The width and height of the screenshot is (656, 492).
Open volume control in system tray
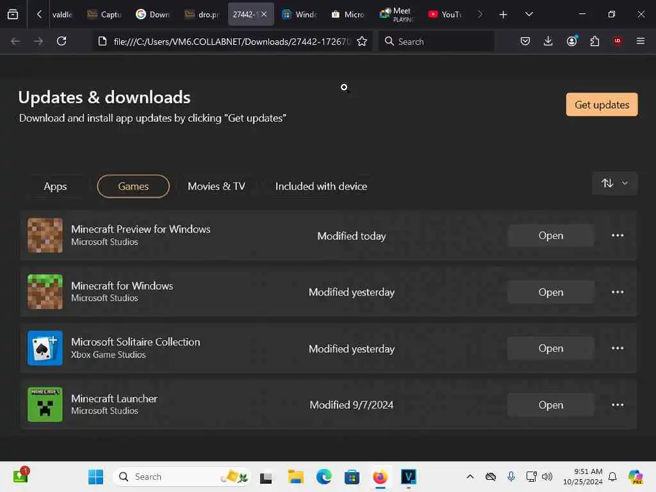[547, 477]
